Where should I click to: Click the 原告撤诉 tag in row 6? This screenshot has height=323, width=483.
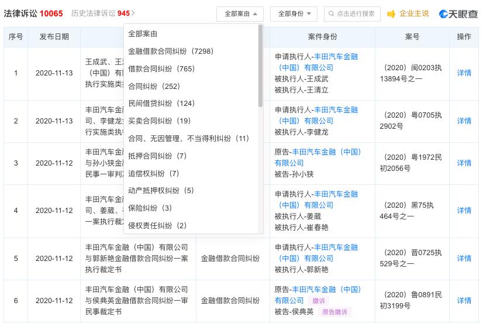tap(334, 312)
